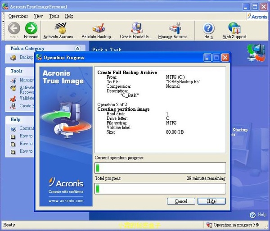The height and width of the screenshot is (231, 270).
Task: Click the total progress bar
Action: (x=160, y=189)
